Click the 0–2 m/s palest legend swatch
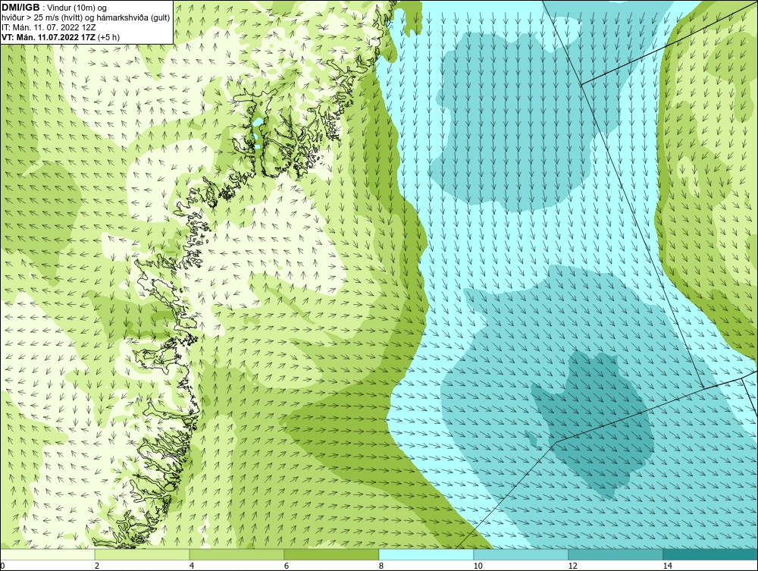This screenshot has width=758, height=571. click(x=47, y=554)
